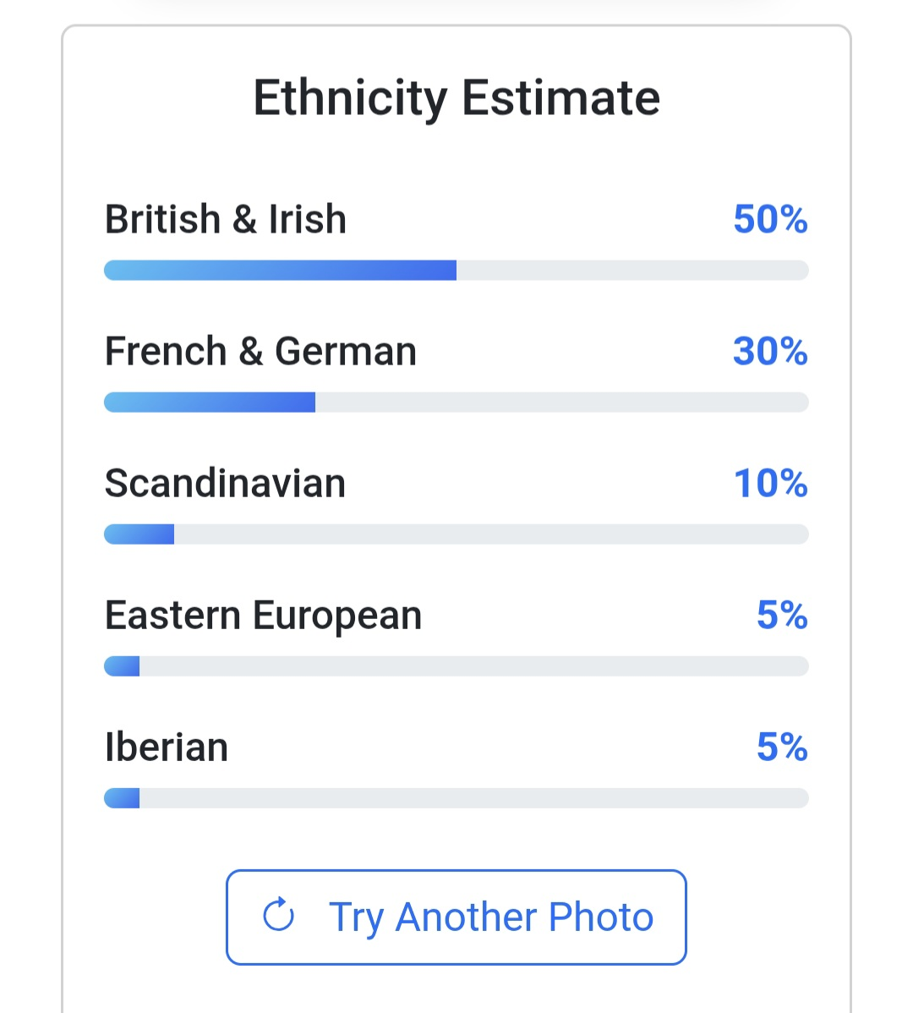
Task: Click the 10% Scandinavian percentage
Action: click(x=770, y=484)
